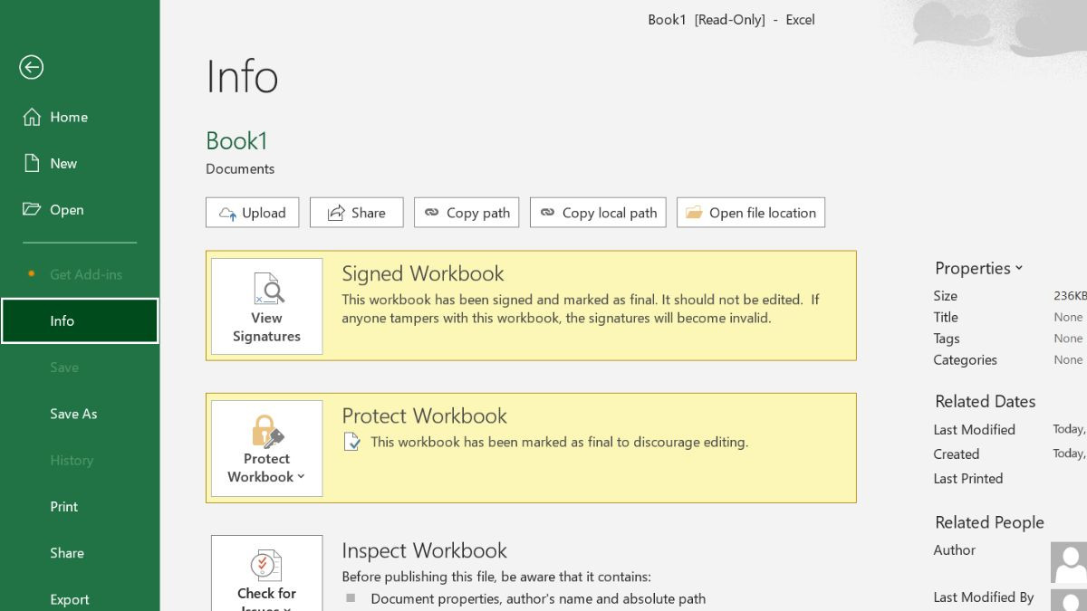Click the Tags property value None
1087x611 pixels.
tap(1068, 339)
